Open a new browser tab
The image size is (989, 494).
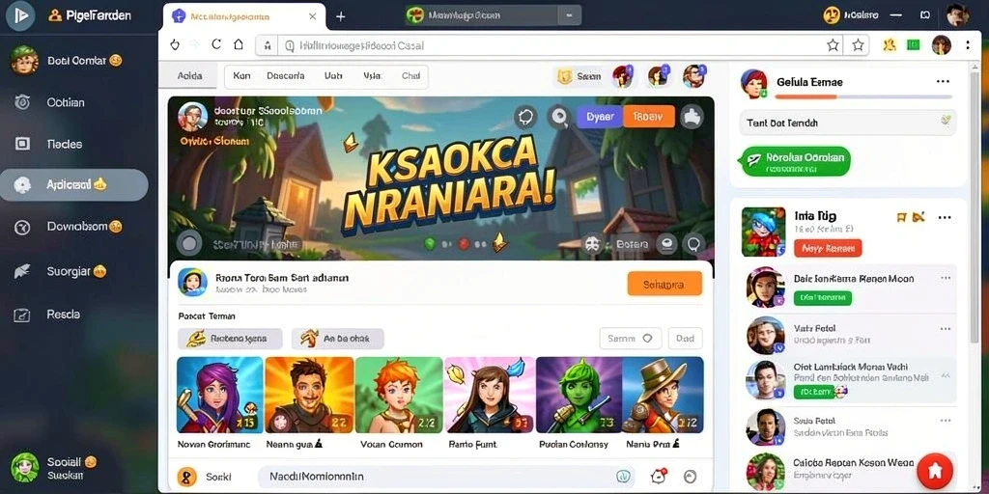(341, 16)
